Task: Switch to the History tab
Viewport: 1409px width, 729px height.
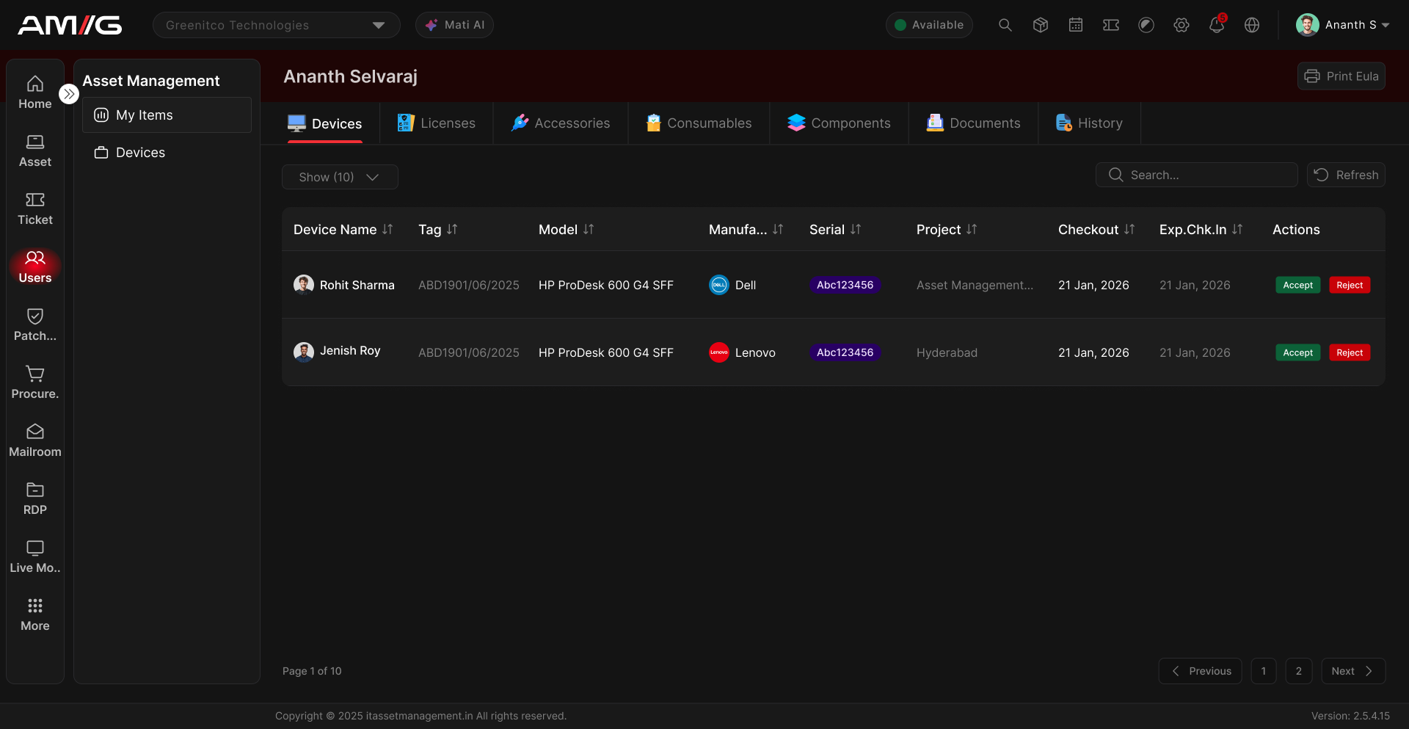Action: coord(1089,123)
